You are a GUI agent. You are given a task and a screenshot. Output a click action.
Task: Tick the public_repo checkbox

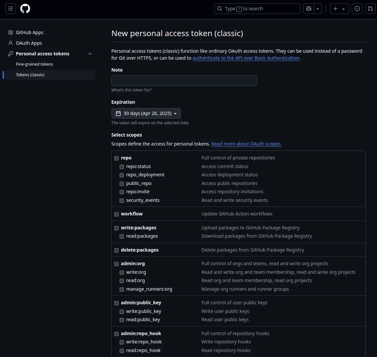(122, 184)
